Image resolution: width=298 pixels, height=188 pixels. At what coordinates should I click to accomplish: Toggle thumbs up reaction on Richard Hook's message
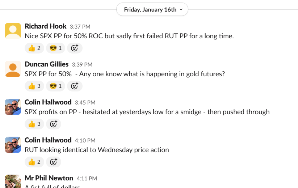[x=34, y=48]
